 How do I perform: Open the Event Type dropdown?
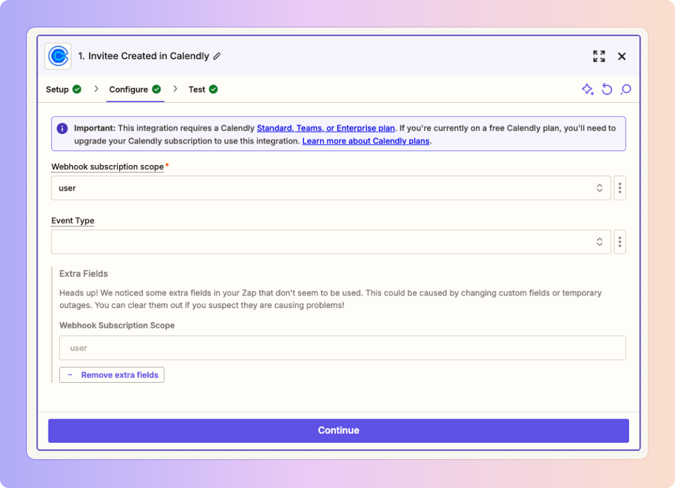331,242
